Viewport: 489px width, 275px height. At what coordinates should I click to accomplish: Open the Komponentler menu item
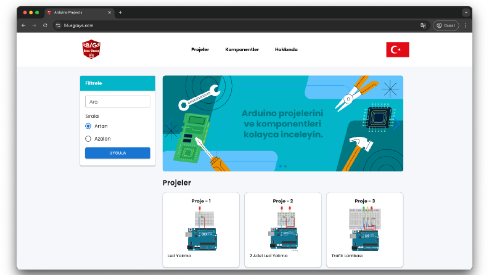(242, 49)
